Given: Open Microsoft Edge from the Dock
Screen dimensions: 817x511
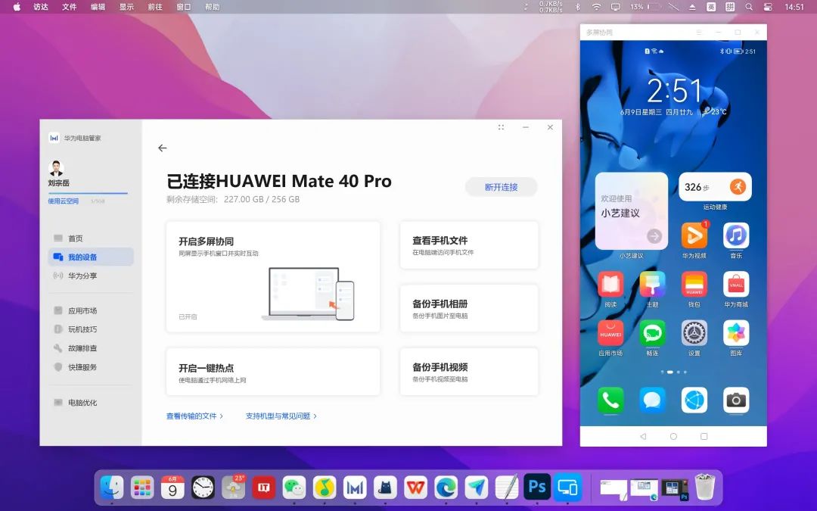Looking at the screenshot, I should pyautogui.click(x=446, y=488).
